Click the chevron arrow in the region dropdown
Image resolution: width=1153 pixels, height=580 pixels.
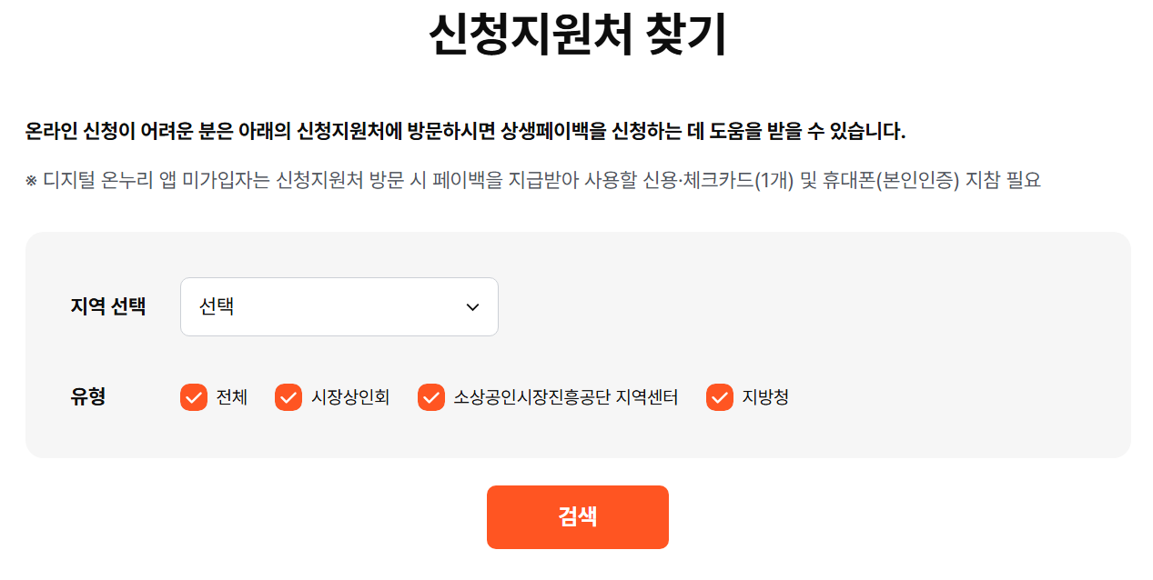click(x=472, y=306)
